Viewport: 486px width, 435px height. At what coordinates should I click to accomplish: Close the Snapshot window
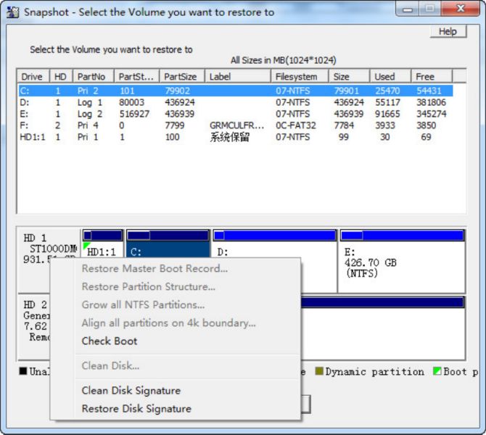(461, 9)
